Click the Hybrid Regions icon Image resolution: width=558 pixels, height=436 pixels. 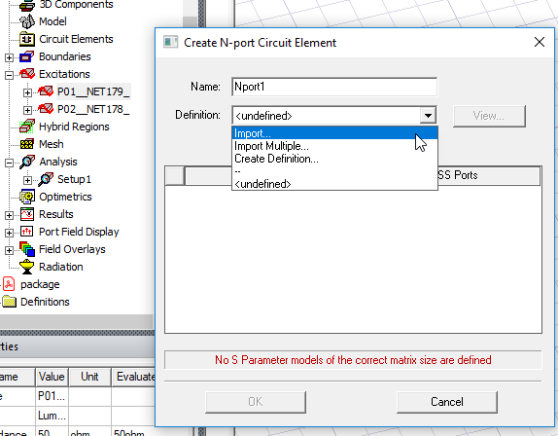click(27, 127)
